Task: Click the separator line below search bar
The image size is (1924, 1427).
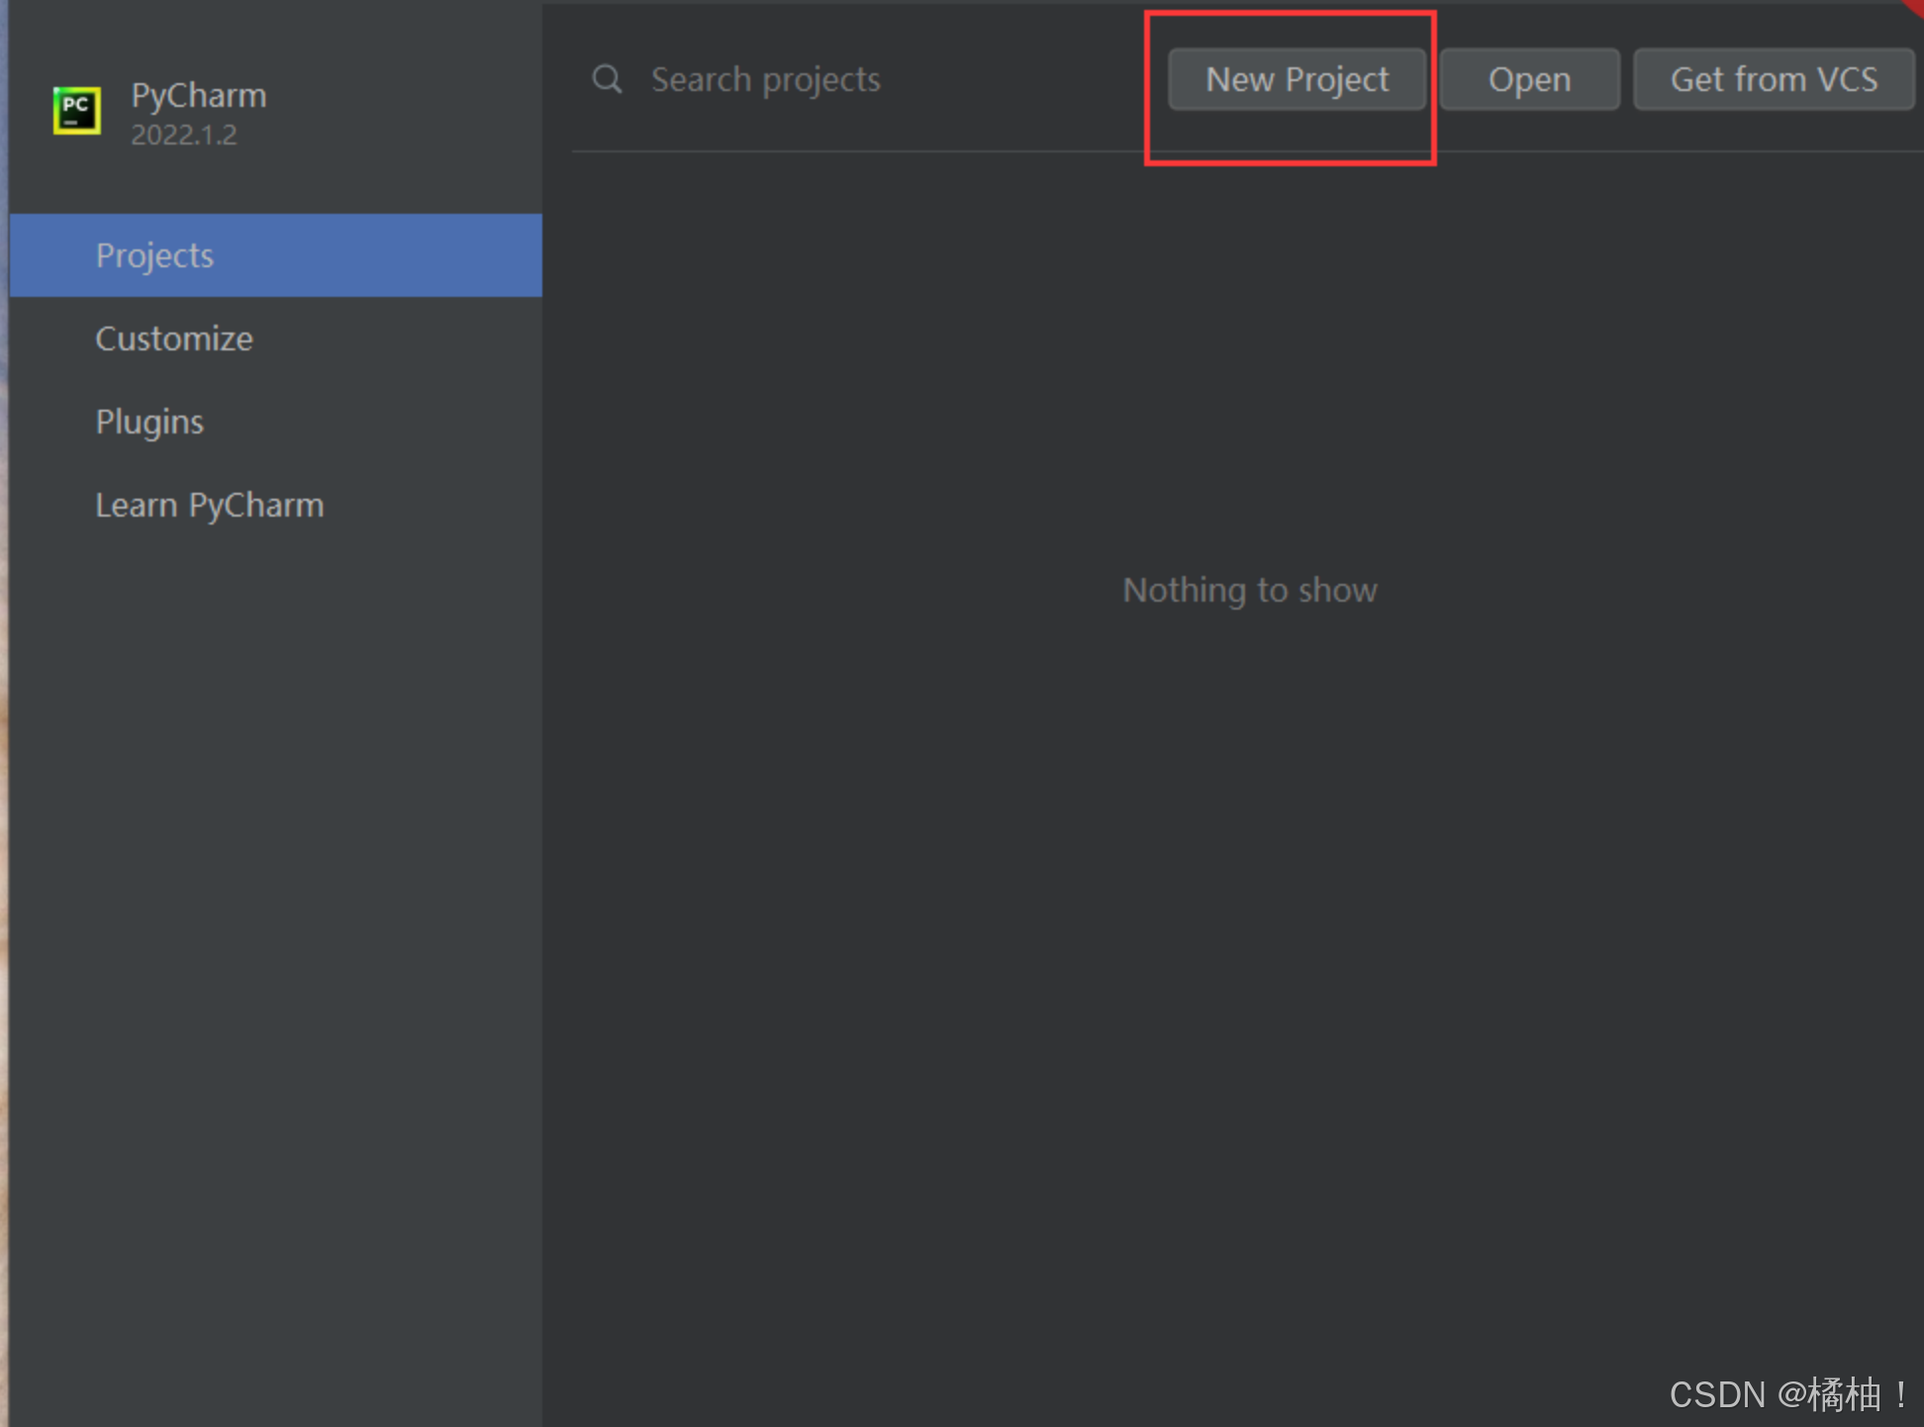Action: pyautogui.click(x=851, y=151)
